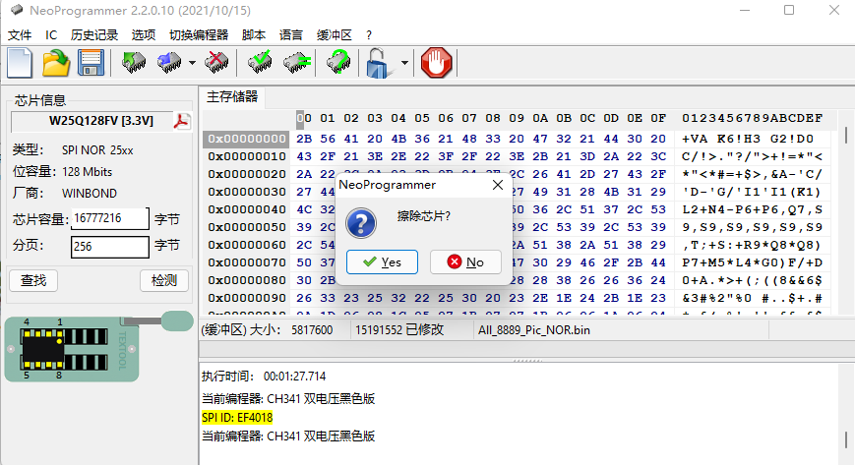Click the new file icon in toolbar
Viewport: 855px width, 465px height.
21,64
